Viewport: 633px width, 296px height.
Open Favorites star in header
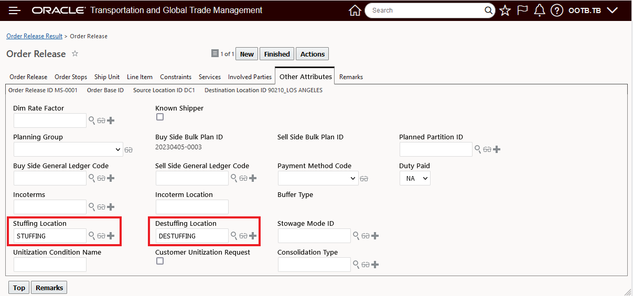(505, 10)
